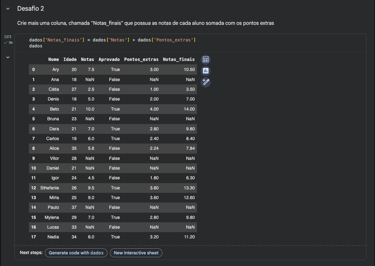The width and height of the screenshot is (375, 266).
Task: Click the Desafio 2 heading
Action: click(30, 9)
